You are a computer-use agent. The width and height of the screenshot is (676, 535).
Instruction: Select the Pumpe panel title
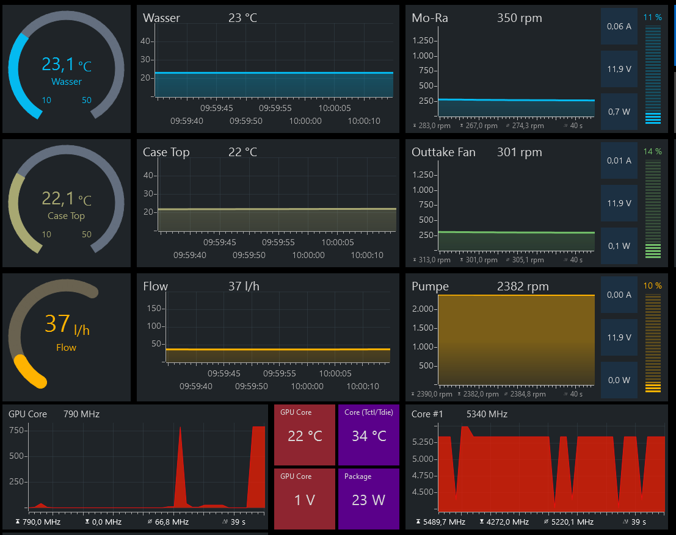pyautogui.click(x=431, y=287)
